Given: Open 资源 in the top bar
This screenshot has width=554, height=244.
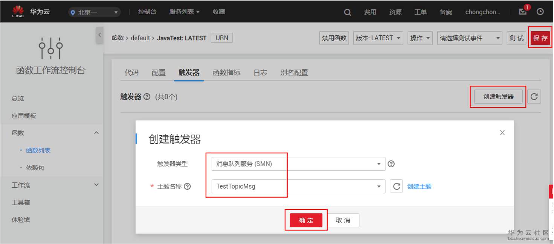Looking at the screenshot, I should (x=395, y=12).
